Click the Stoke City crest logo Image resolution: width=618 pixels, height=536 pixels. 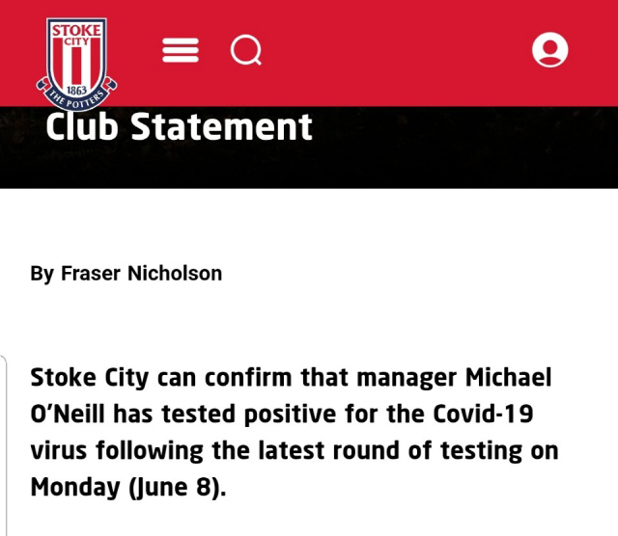[x=76, y=65]
